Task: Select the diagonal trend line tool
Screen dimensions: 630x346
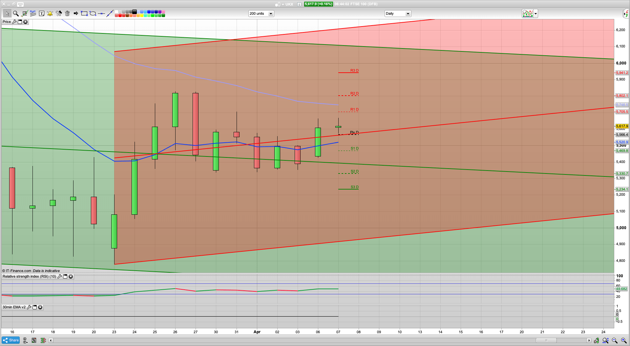Action: pos(110,13)
